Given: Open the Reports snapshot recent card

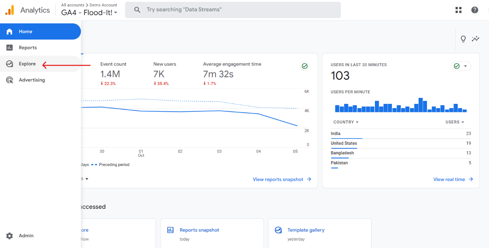Looking at the screenshot, I should point(212,233).
